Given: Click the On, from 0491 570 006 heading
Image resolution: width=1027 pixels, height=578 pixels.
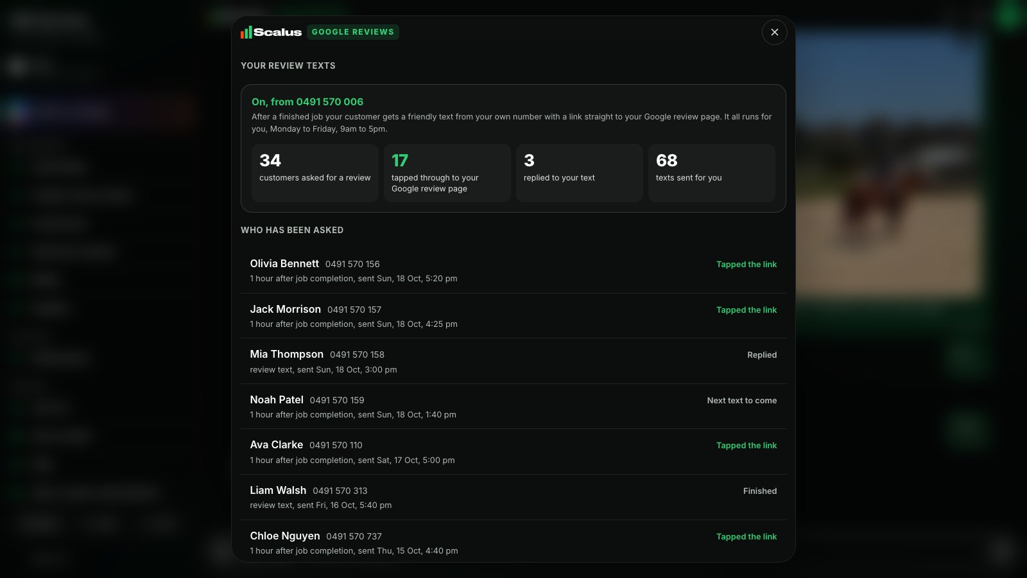Looking at the screenshot, I should 307,101.
